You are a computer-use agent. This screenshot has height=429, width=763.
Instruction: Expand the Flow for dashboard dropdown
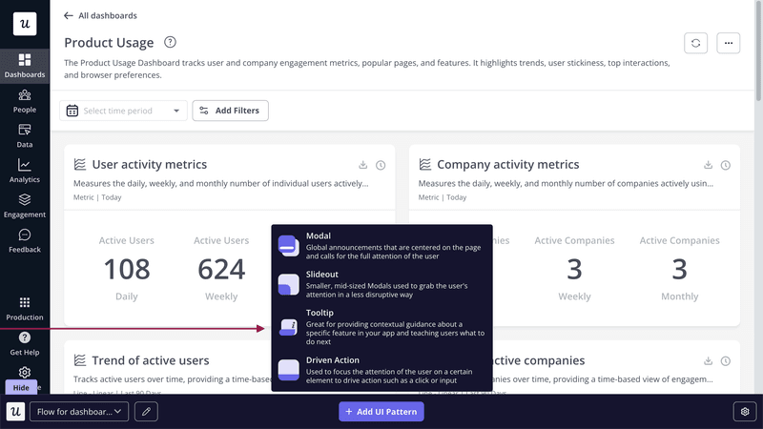[79, 412]
